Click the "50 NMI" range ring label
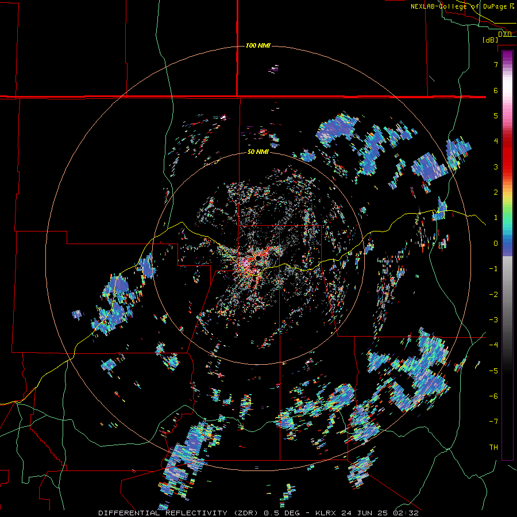The image size is (517, 517). (x=258, y=152)
